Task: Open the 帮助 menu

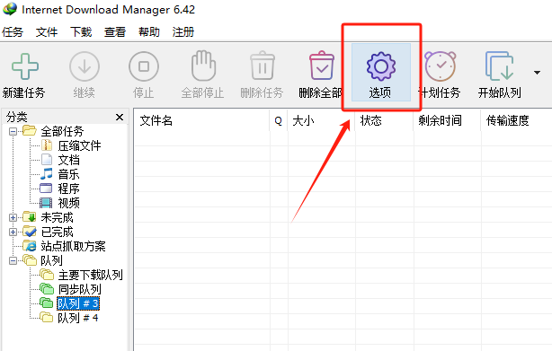Action: tap(149, 32)
